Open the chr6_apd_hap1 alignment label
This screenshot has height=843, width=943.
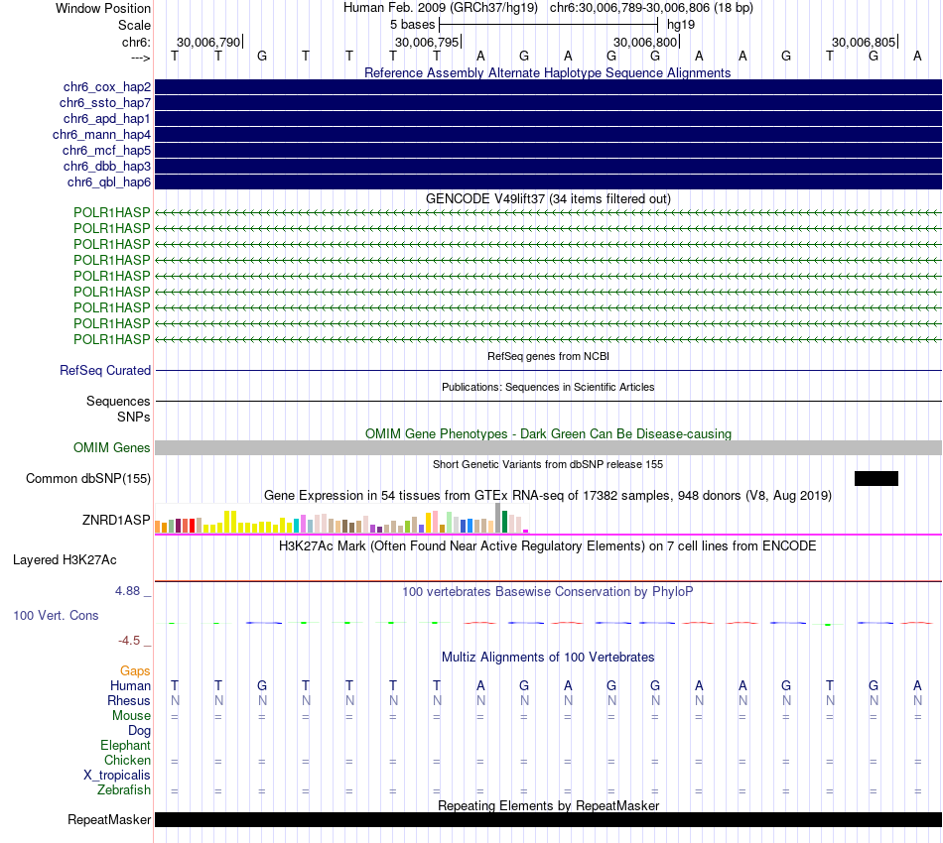coord(107,119)
